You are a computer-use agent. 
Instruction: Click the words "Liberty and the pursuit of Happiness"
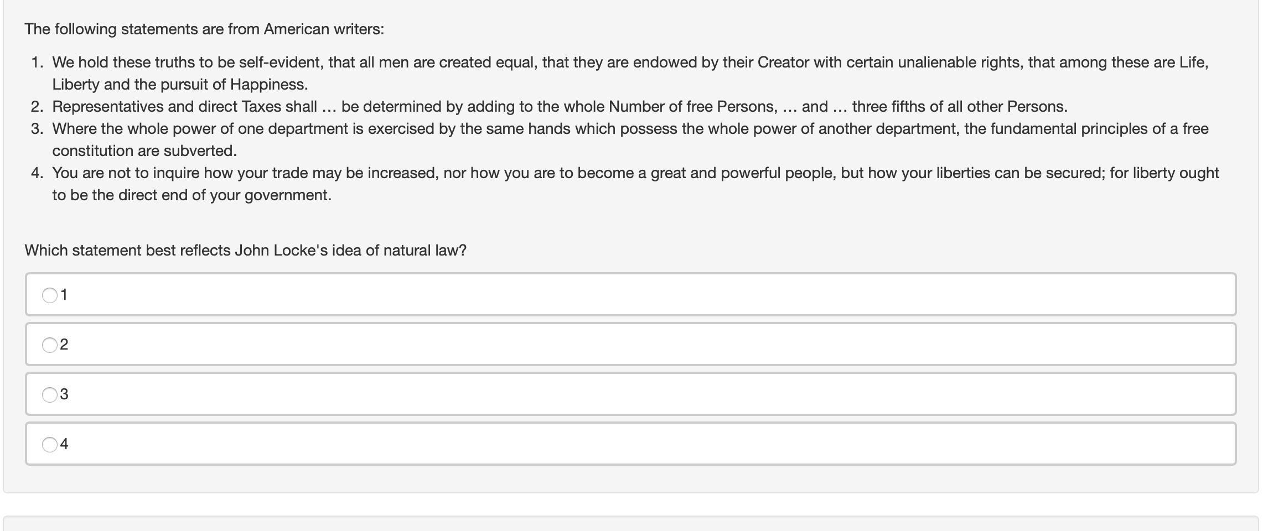click(180, 85)
